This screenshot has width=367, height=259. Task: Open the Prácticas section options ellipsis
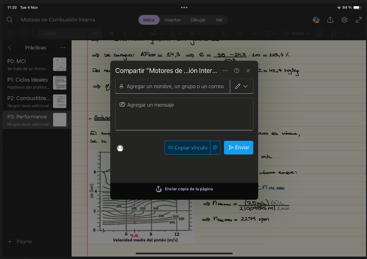pos(63,48)
